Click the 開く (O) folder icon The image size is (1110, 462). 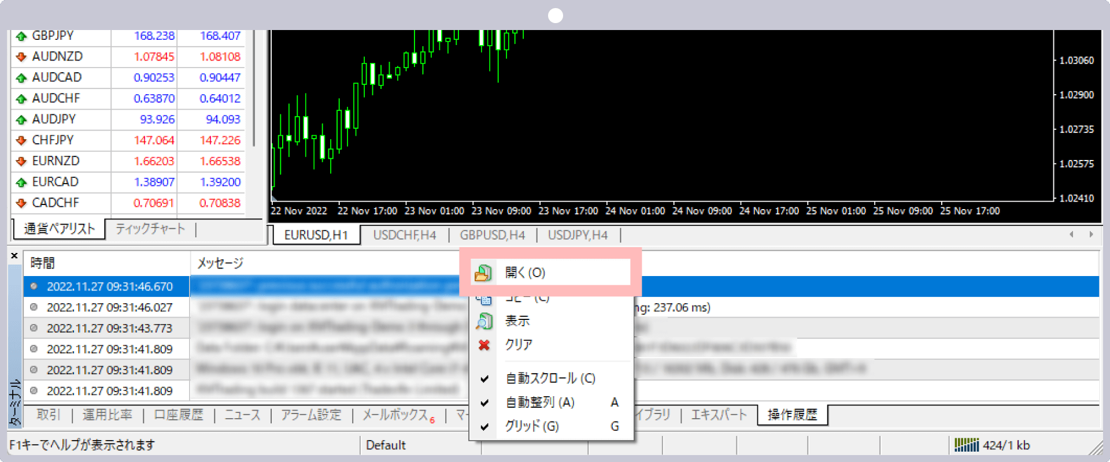[x=483, y=273]
